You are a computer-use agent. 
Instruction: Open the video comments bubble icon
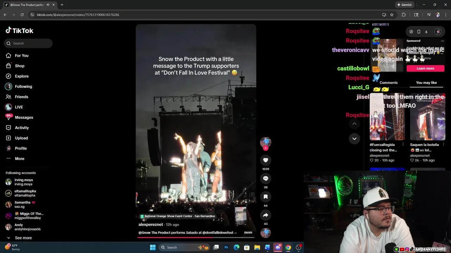266,179
